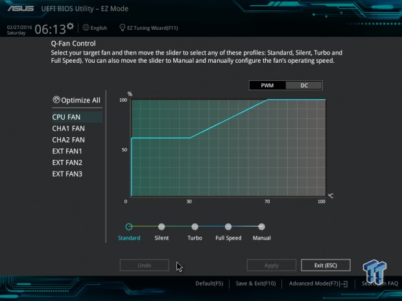The width and height of the screenshot is (402, 301).
Task: Click Default(F5) in the bottom bar
Action: [x=209, y=284]
